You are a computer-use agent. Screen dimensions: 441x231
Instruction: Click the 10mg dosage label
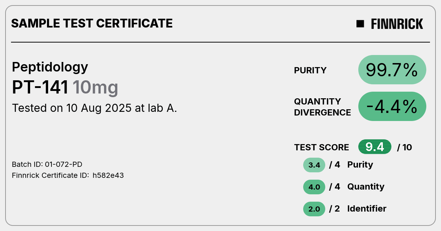click(95, 88)
